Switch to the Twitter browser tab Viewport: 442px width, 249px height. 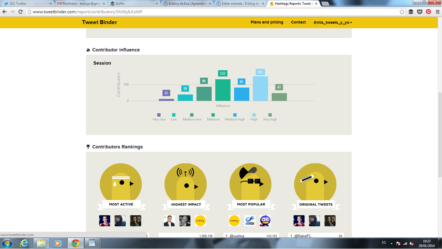pos(27,4)
